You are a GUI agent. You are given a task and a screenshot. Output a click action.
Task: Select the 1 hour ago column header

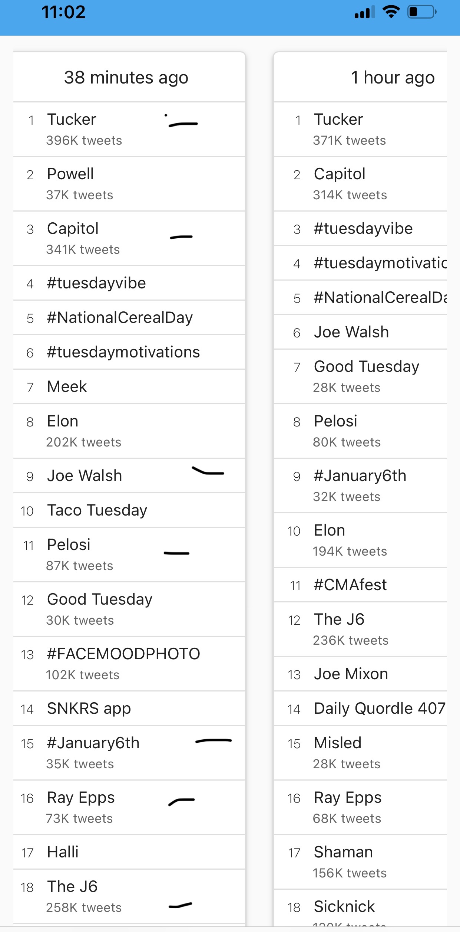360,77
